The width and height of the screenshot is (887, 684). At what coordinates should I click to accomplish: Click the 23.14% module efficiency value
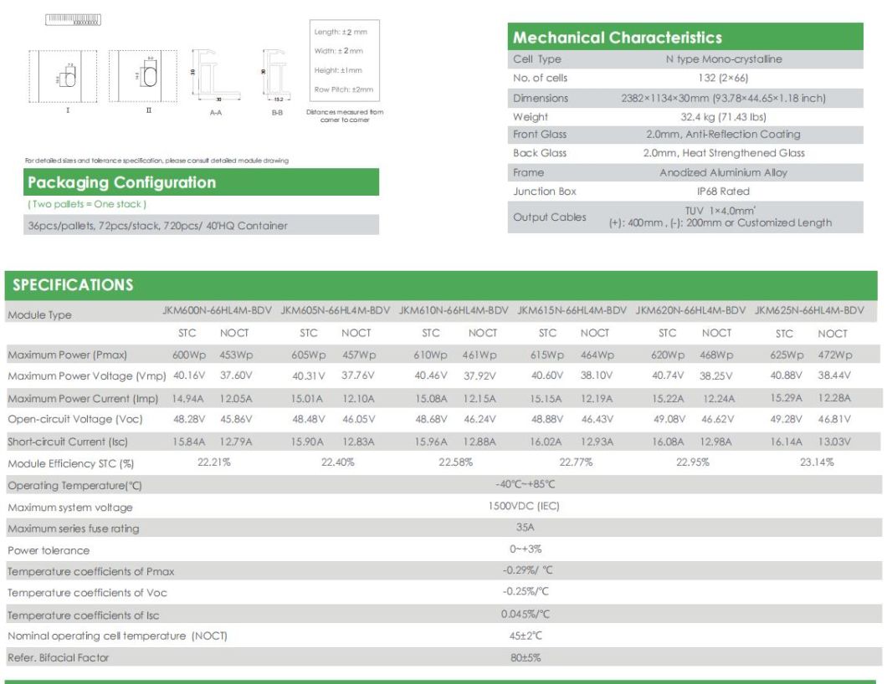pyautogui.click(x=817, y=462)
